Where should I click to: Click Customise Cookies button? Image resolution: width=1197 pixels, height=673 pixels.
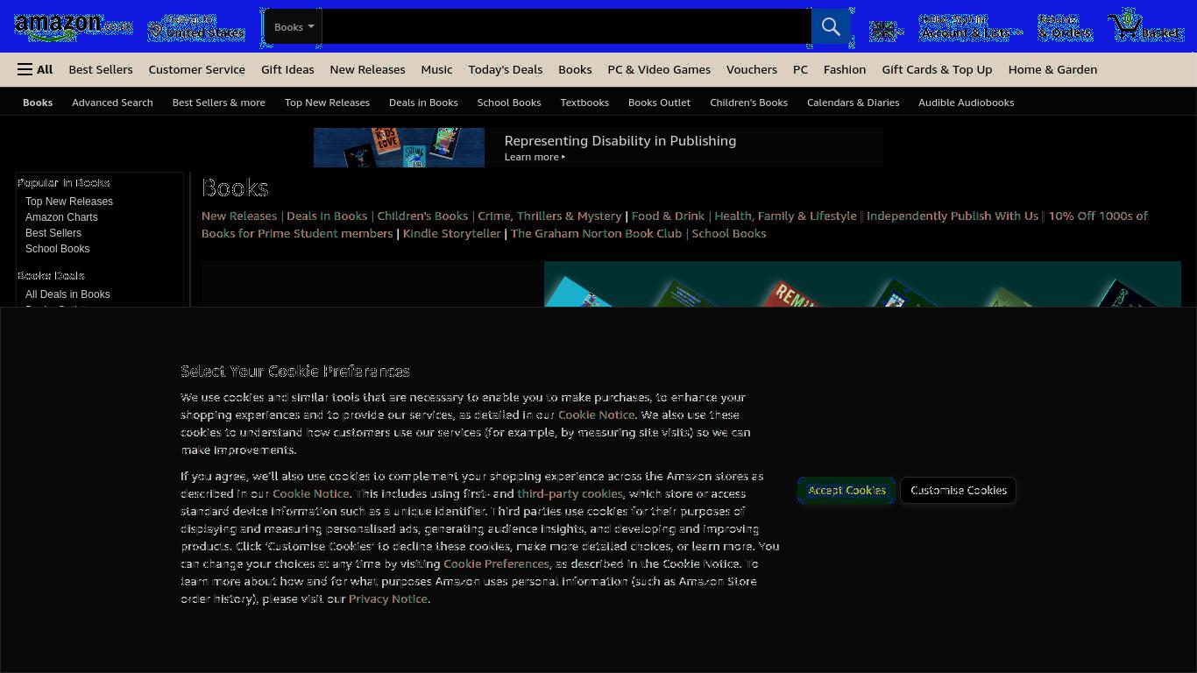[x=959, y=490]
